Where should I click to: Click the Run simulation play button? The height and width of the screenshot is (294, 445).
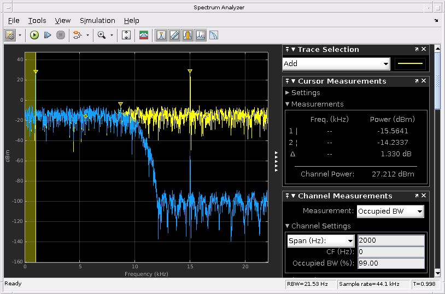tap(34, 35)
